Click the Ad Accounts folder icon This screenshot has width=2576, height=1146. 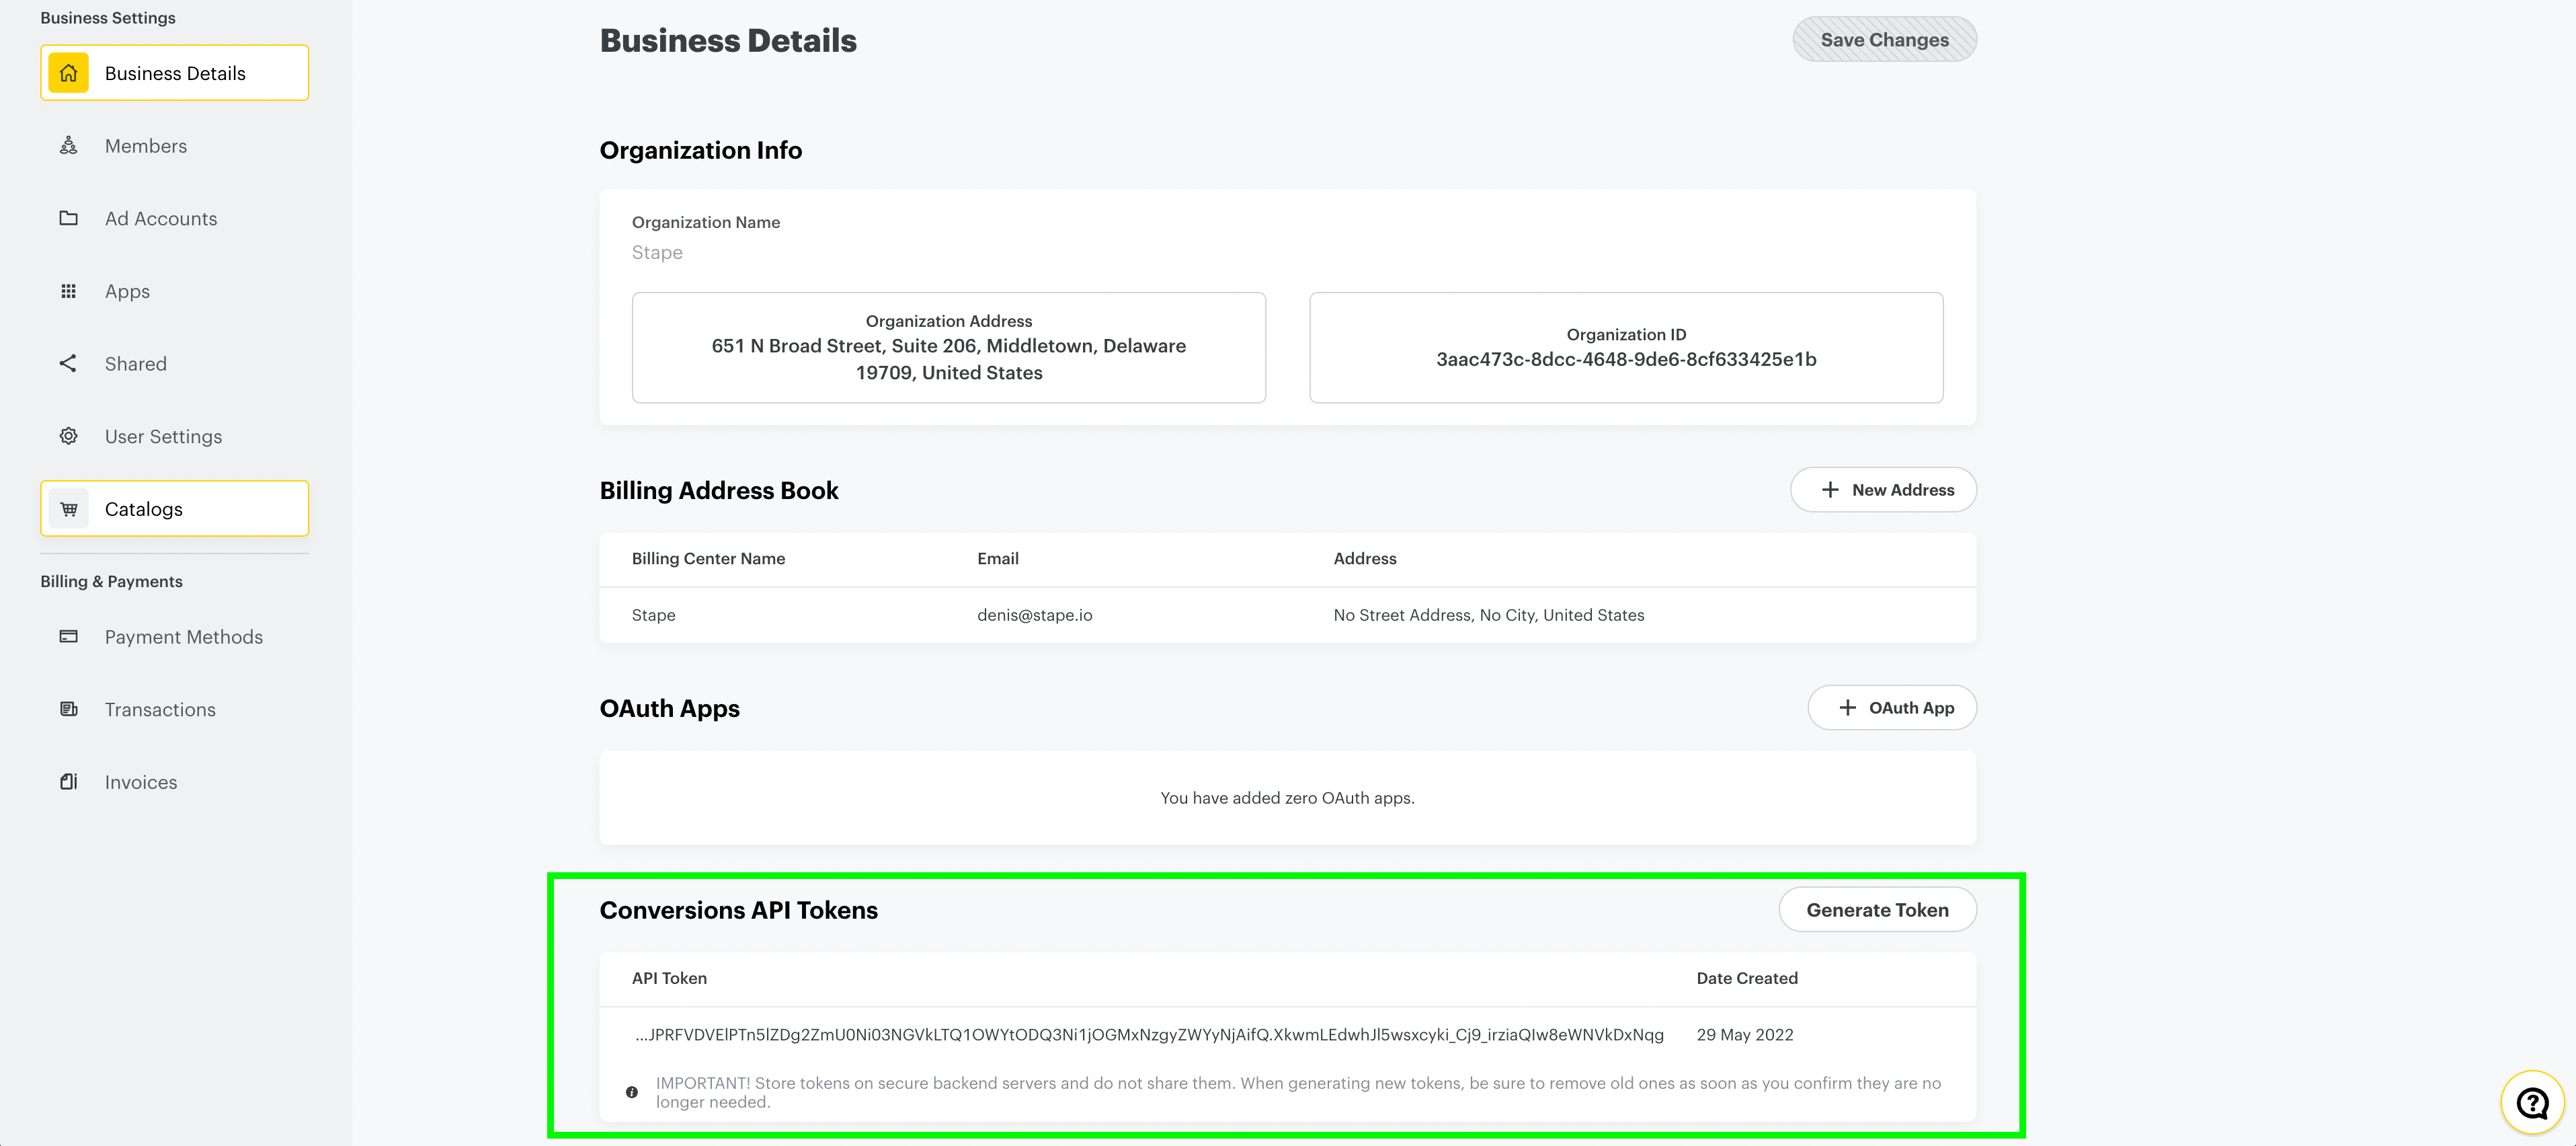67,217
